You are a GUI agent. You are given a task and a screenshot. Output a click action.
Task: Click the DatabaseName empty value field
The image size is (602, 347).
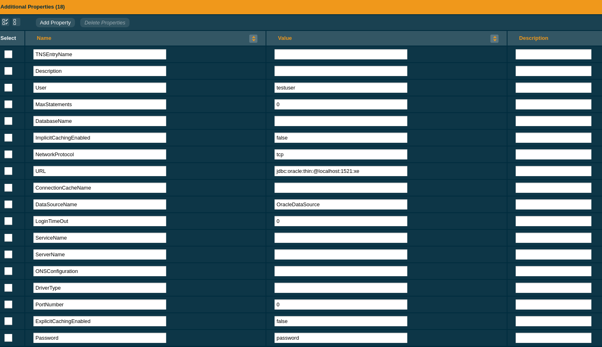click(x=341, y=121)
